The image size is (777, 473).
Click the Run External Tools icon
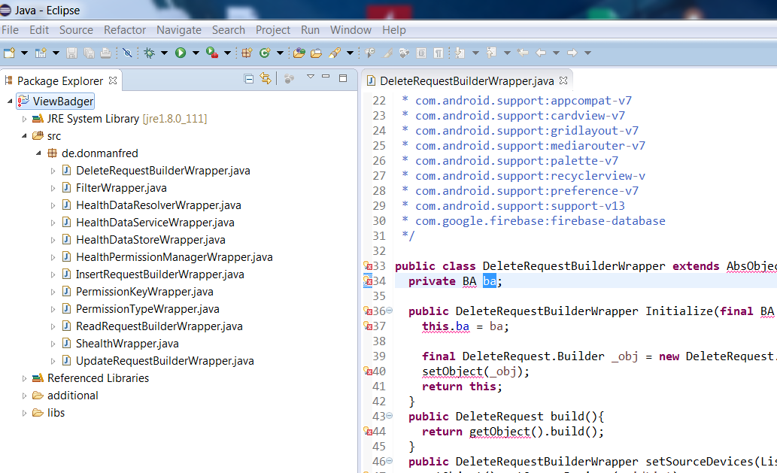click(x=212, y=53)
